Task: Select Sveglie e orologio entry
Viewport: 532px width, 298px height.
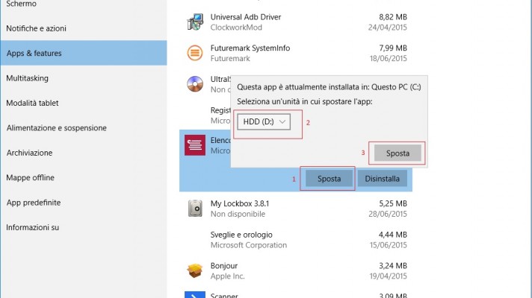Action: tap(241, 235)
